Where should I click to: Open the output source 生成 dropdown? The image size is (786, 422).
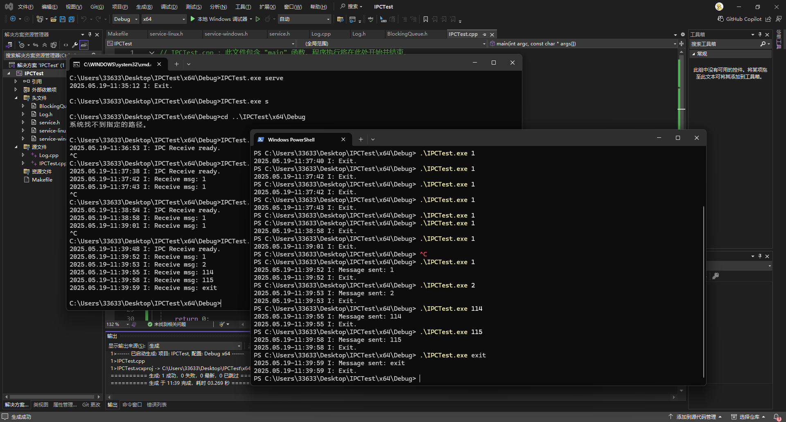(x=195, y=346)
